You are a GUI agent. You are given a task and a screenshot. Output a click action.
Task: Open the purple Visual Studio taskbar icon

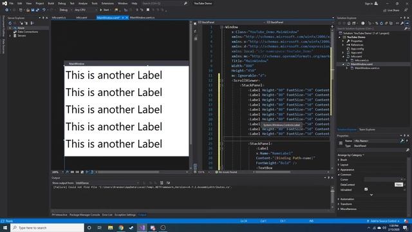[x=142, y=227]
